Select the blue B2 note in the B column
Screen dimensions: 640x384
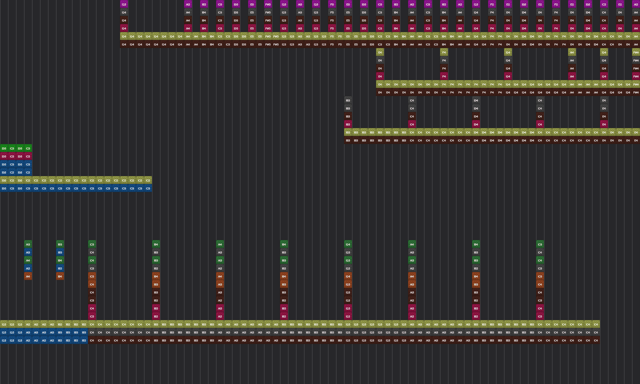coord(59,268)
